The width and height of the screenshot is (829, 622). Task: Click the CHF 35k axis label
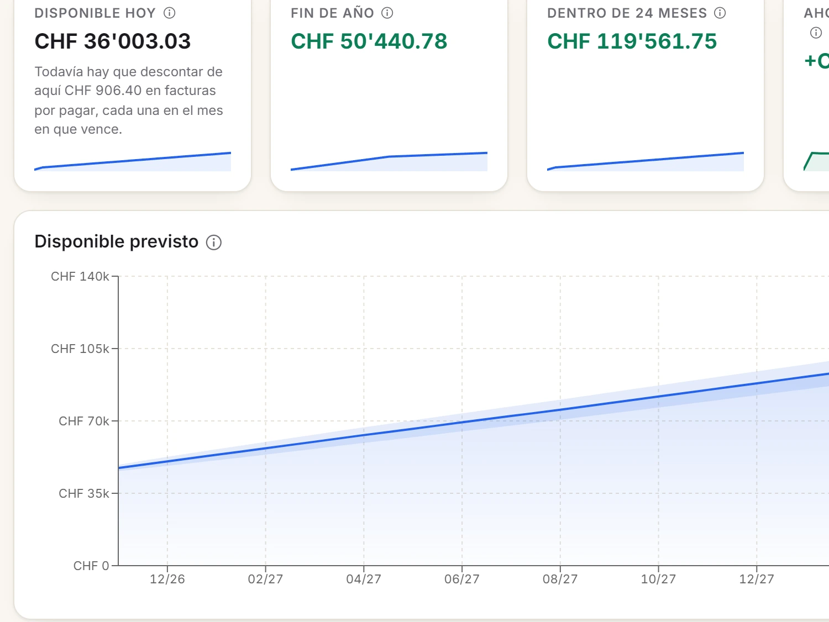pos(84,493)
